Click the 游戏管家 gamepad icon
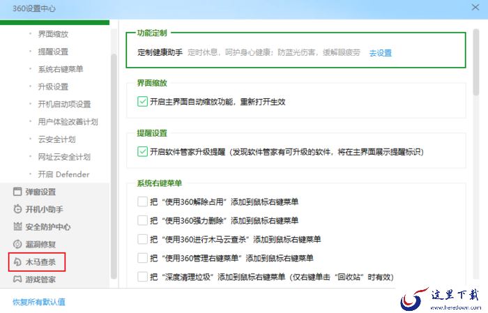Image resolution: width=488 pixels, height=313 pixels. click(17, 279)
